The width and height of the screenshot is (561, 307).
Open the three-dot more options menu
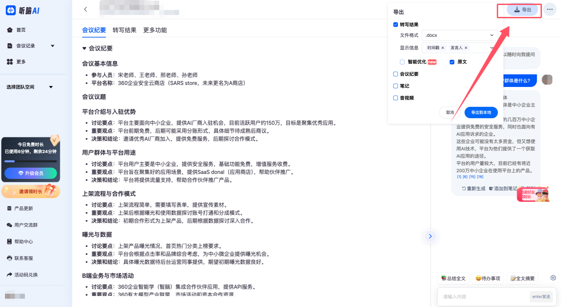550,9
